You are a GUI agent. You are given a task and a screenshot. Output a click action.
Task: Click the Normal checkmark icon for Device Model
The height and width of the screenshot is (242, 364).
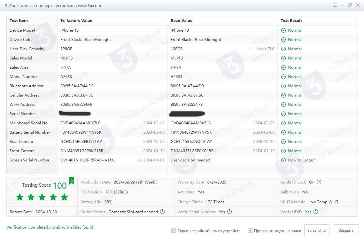click(x=283, y=30)
